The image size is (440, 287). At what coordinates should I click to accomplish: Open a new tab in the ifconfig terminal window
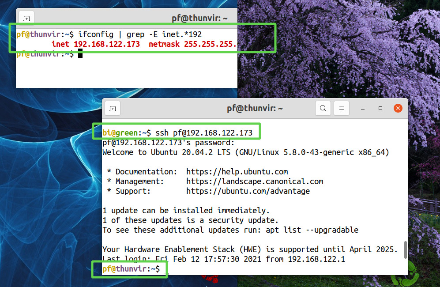coord(26,19)
